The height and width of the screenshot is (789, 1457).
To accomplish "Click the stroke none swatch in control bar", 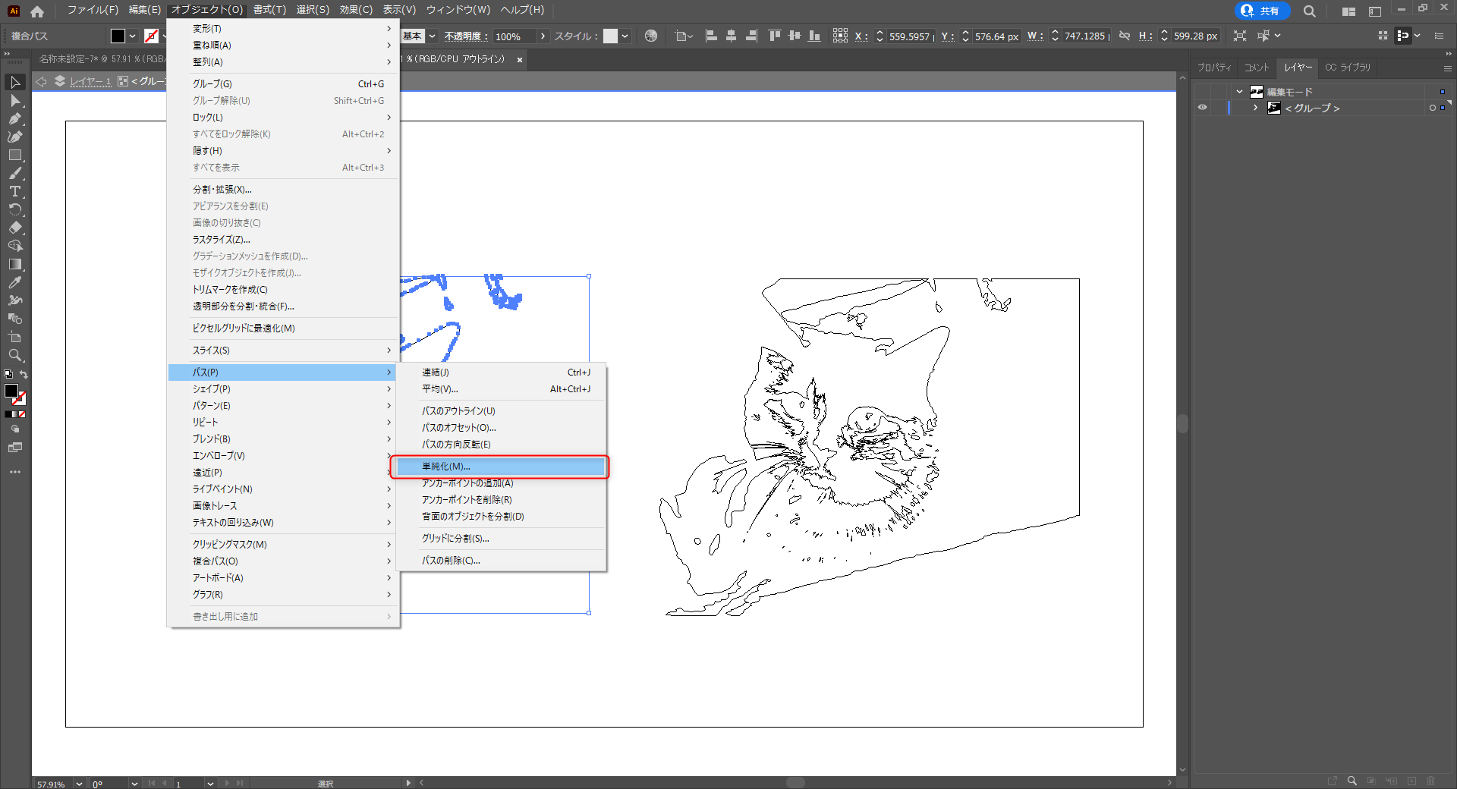I will [152, 36].
